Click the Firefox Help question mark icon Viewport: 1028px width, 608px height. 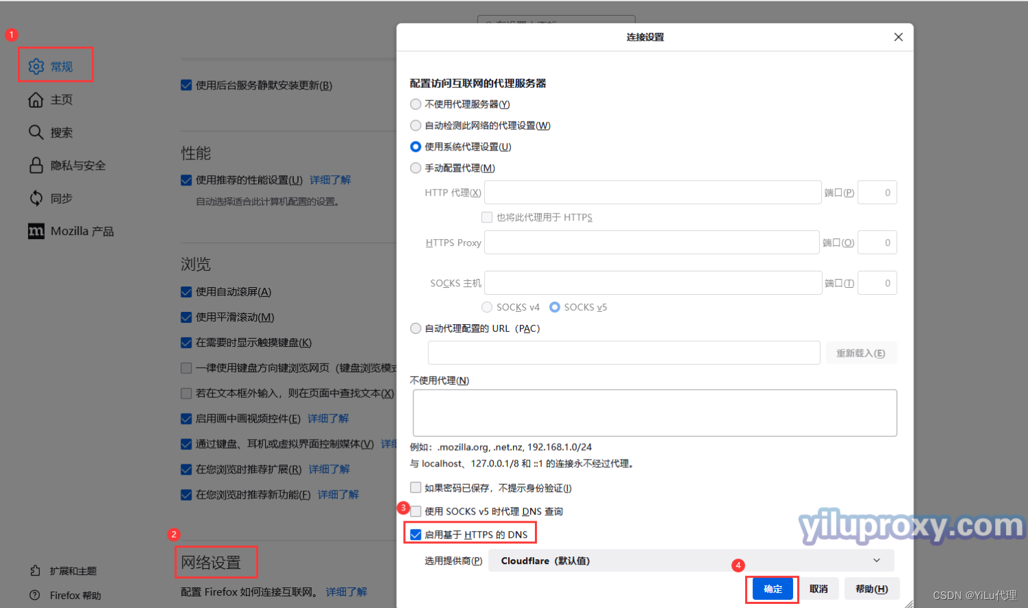[35, 595]
